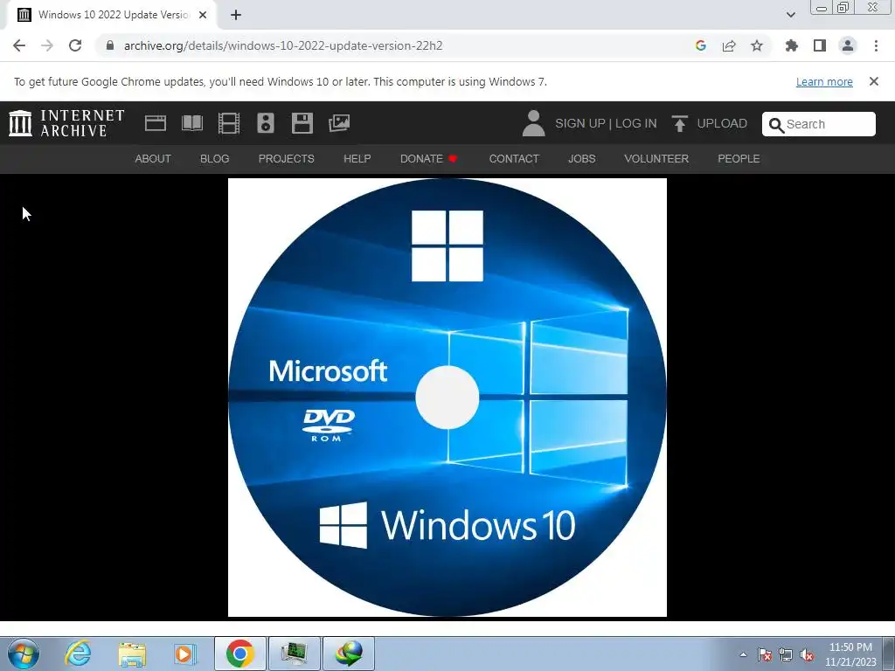
Task: Open Windows Media Player from taskbar
Action: 185,654
